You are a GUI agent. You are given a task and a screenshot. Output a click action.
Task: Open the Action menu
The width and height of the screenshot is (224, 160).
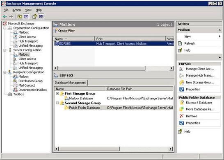click(17, 10)
